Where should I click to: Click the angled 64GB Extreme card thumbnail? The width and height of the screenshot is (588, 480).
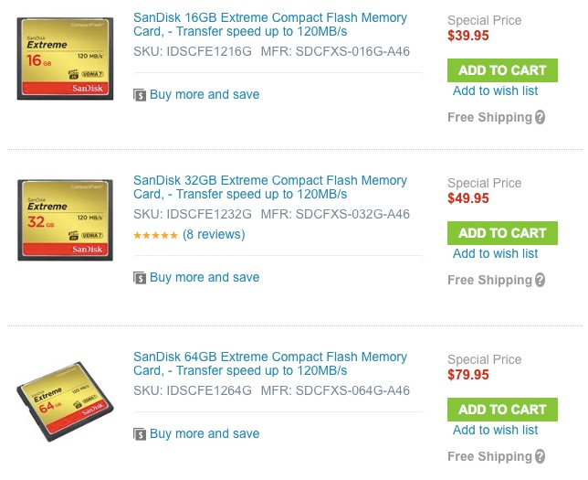coord(65,401)
